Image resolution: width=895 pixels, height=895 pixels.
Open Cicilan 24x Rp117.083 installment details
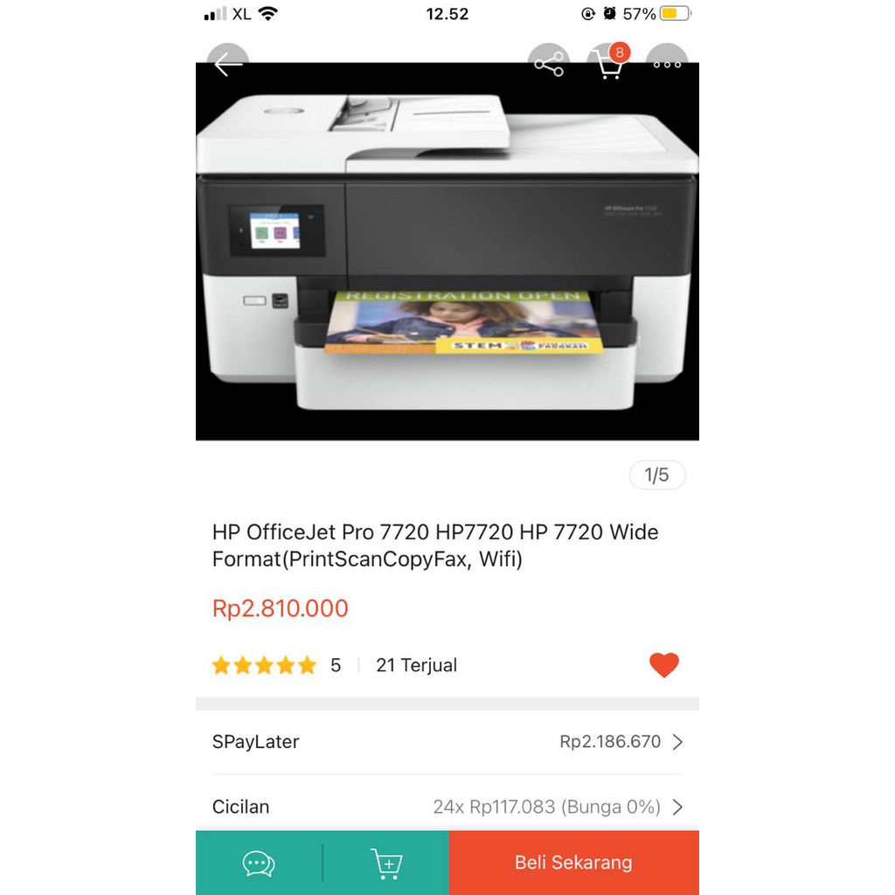447,806
